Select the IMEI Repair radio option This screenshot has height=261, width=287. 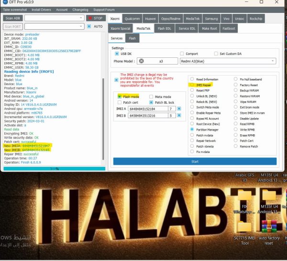click(x=192, y=85)
